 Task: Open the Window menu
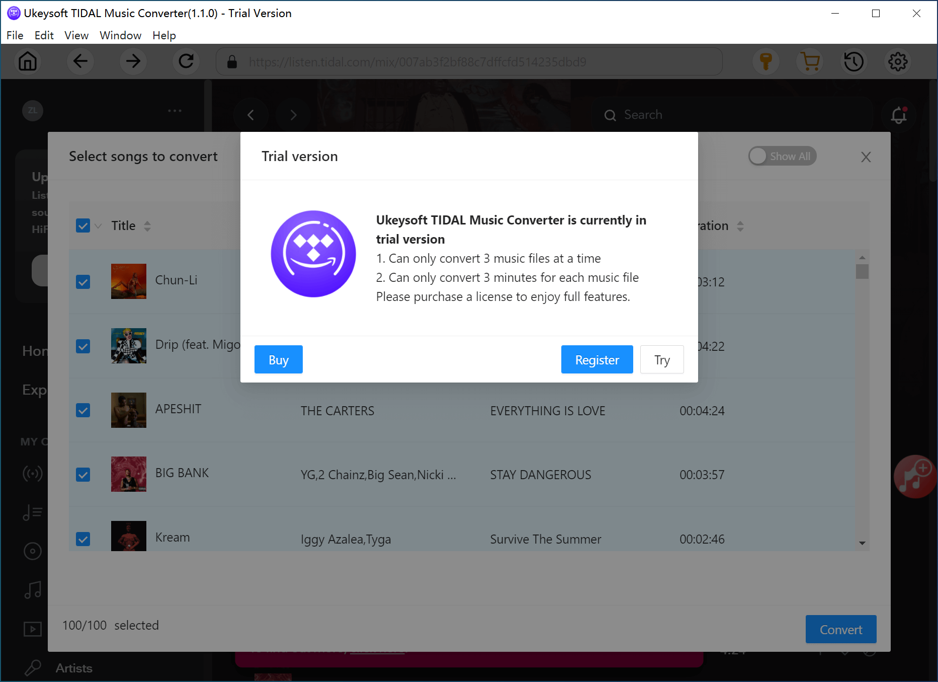point(121,35)
